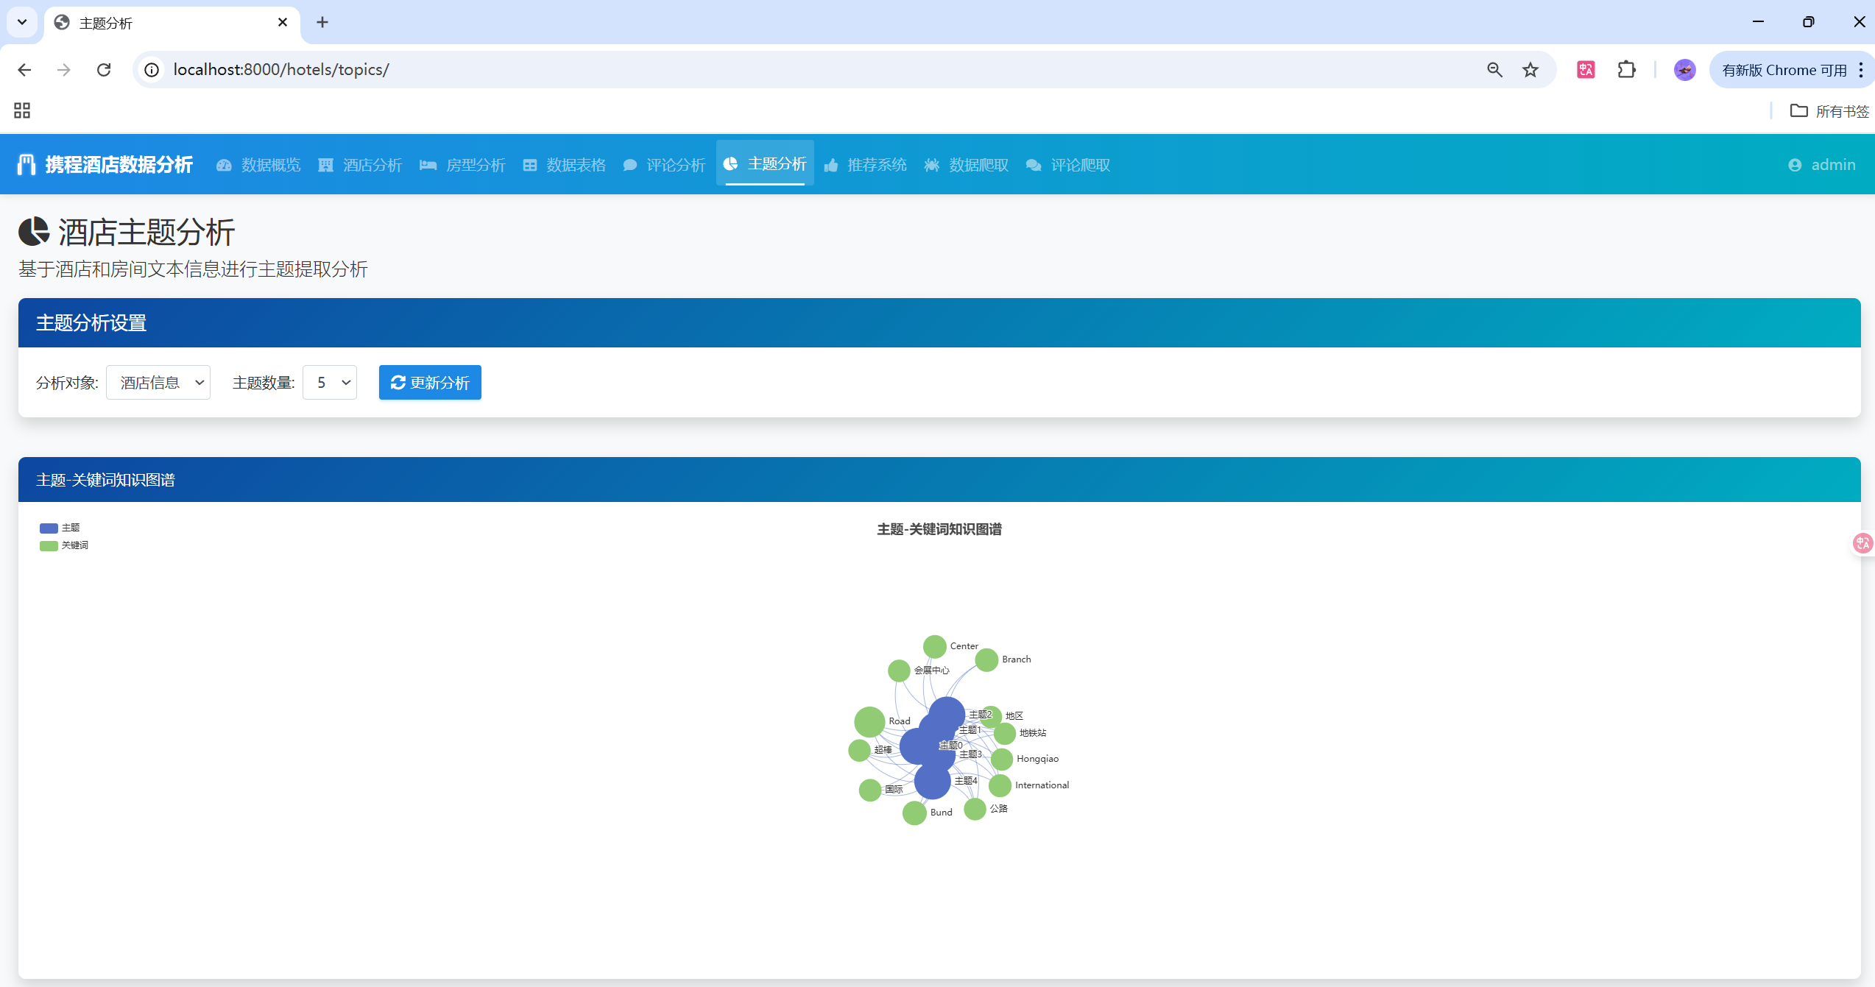
Task: Click the 主题4 node in the graph
Action: (x=932, y=782)
